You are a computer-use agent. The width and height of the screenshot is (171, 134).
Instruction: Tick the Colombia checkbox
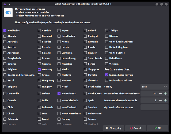click(x=5, y=119)
